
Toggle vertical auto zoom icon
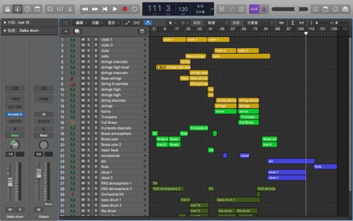click(293, 23)
